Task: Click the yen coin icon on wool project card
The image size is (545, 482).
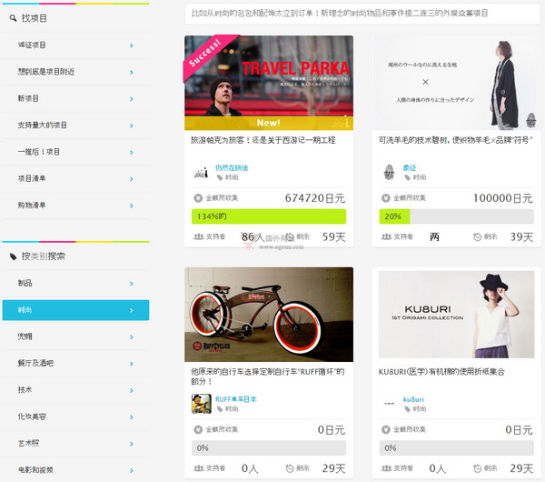Action: [386, 198]
